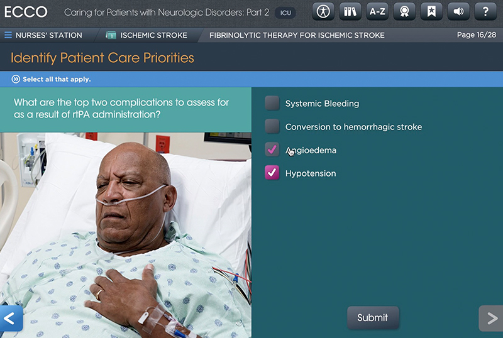Click the ICU badge in header

pyautogui.click(x=285, y=13)
